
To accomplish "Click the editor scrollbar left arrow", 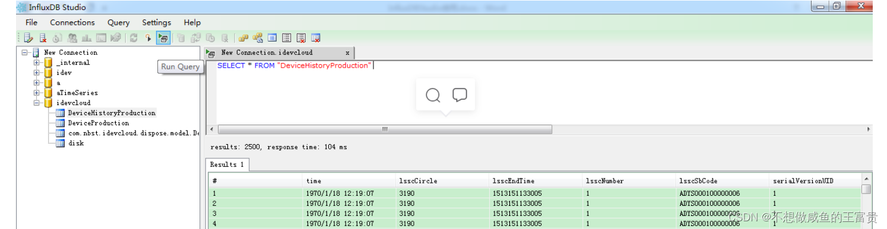I will [212, 129].
